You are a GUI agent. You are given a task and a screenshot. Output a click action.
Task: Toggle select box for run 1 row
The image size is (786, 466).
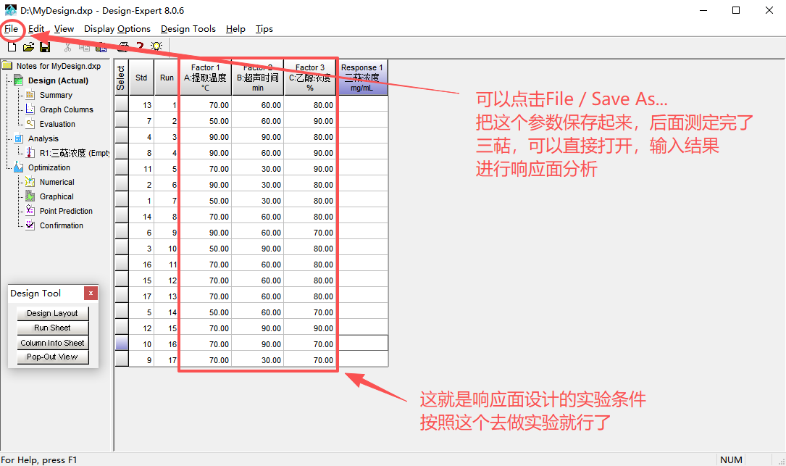point(122,105)
